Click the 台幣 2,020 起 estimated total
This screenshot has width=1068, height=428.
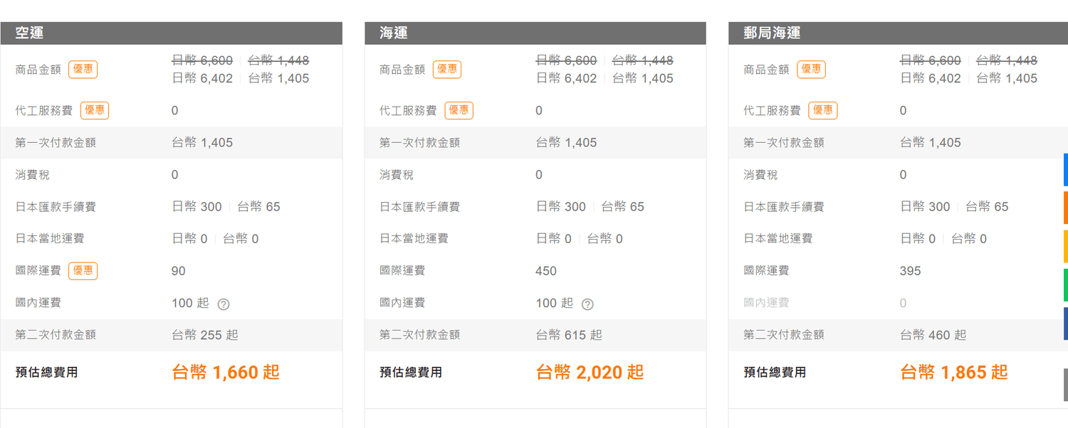(590, 372)
